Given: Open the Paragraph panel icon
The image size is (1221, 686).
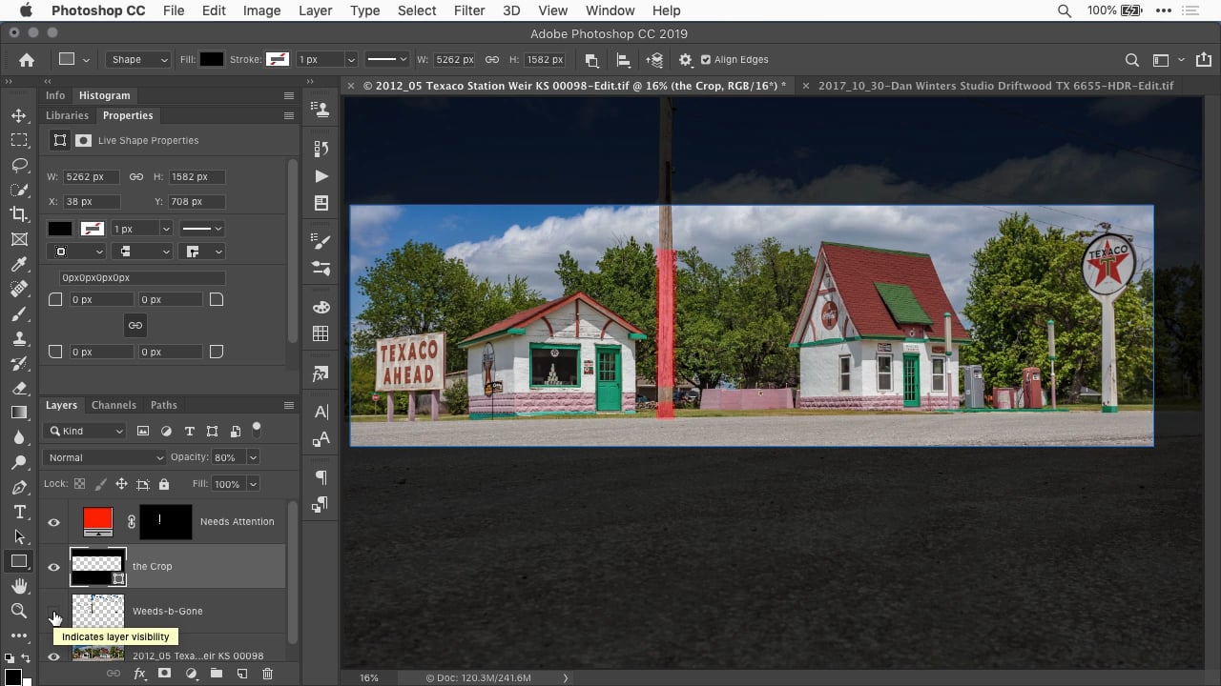Looking at the screenshot, I should 321,477.
